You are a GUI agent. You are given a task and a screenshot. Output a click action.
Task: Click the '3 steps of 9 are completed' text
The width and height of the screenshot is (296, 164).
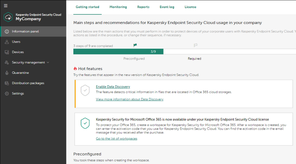pyautogui.click(x=93, y=46)
